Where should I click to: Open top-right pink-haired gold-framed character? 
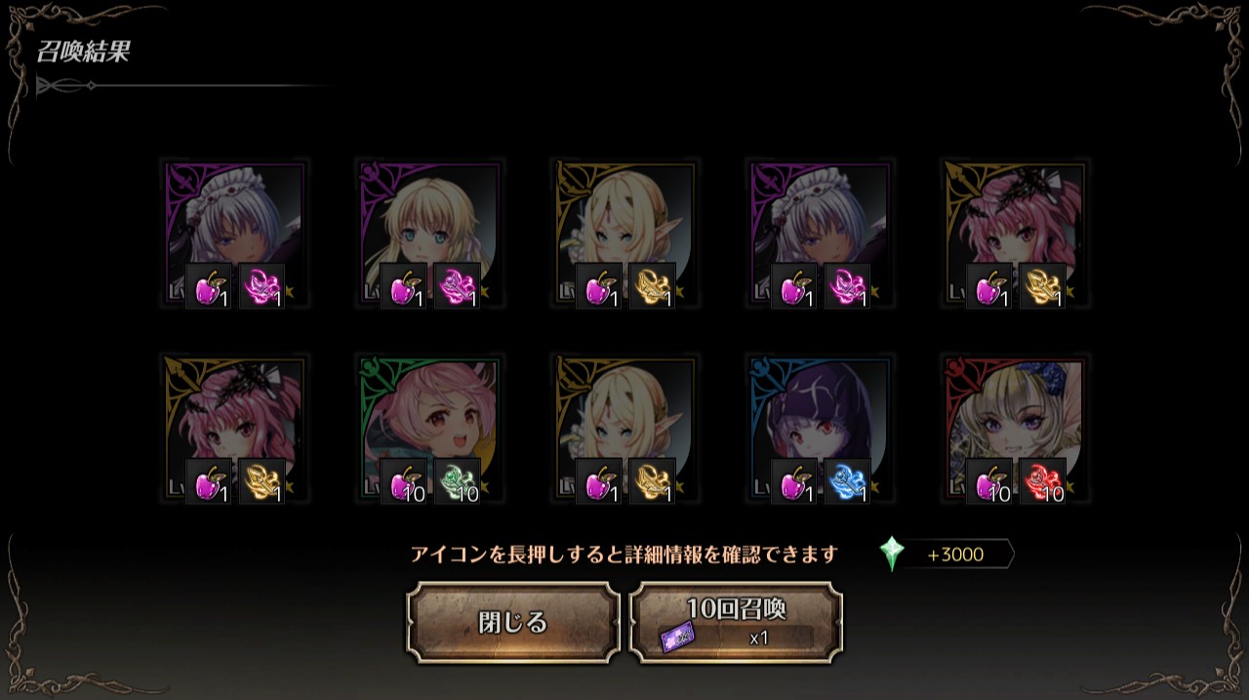(1016, 233)
